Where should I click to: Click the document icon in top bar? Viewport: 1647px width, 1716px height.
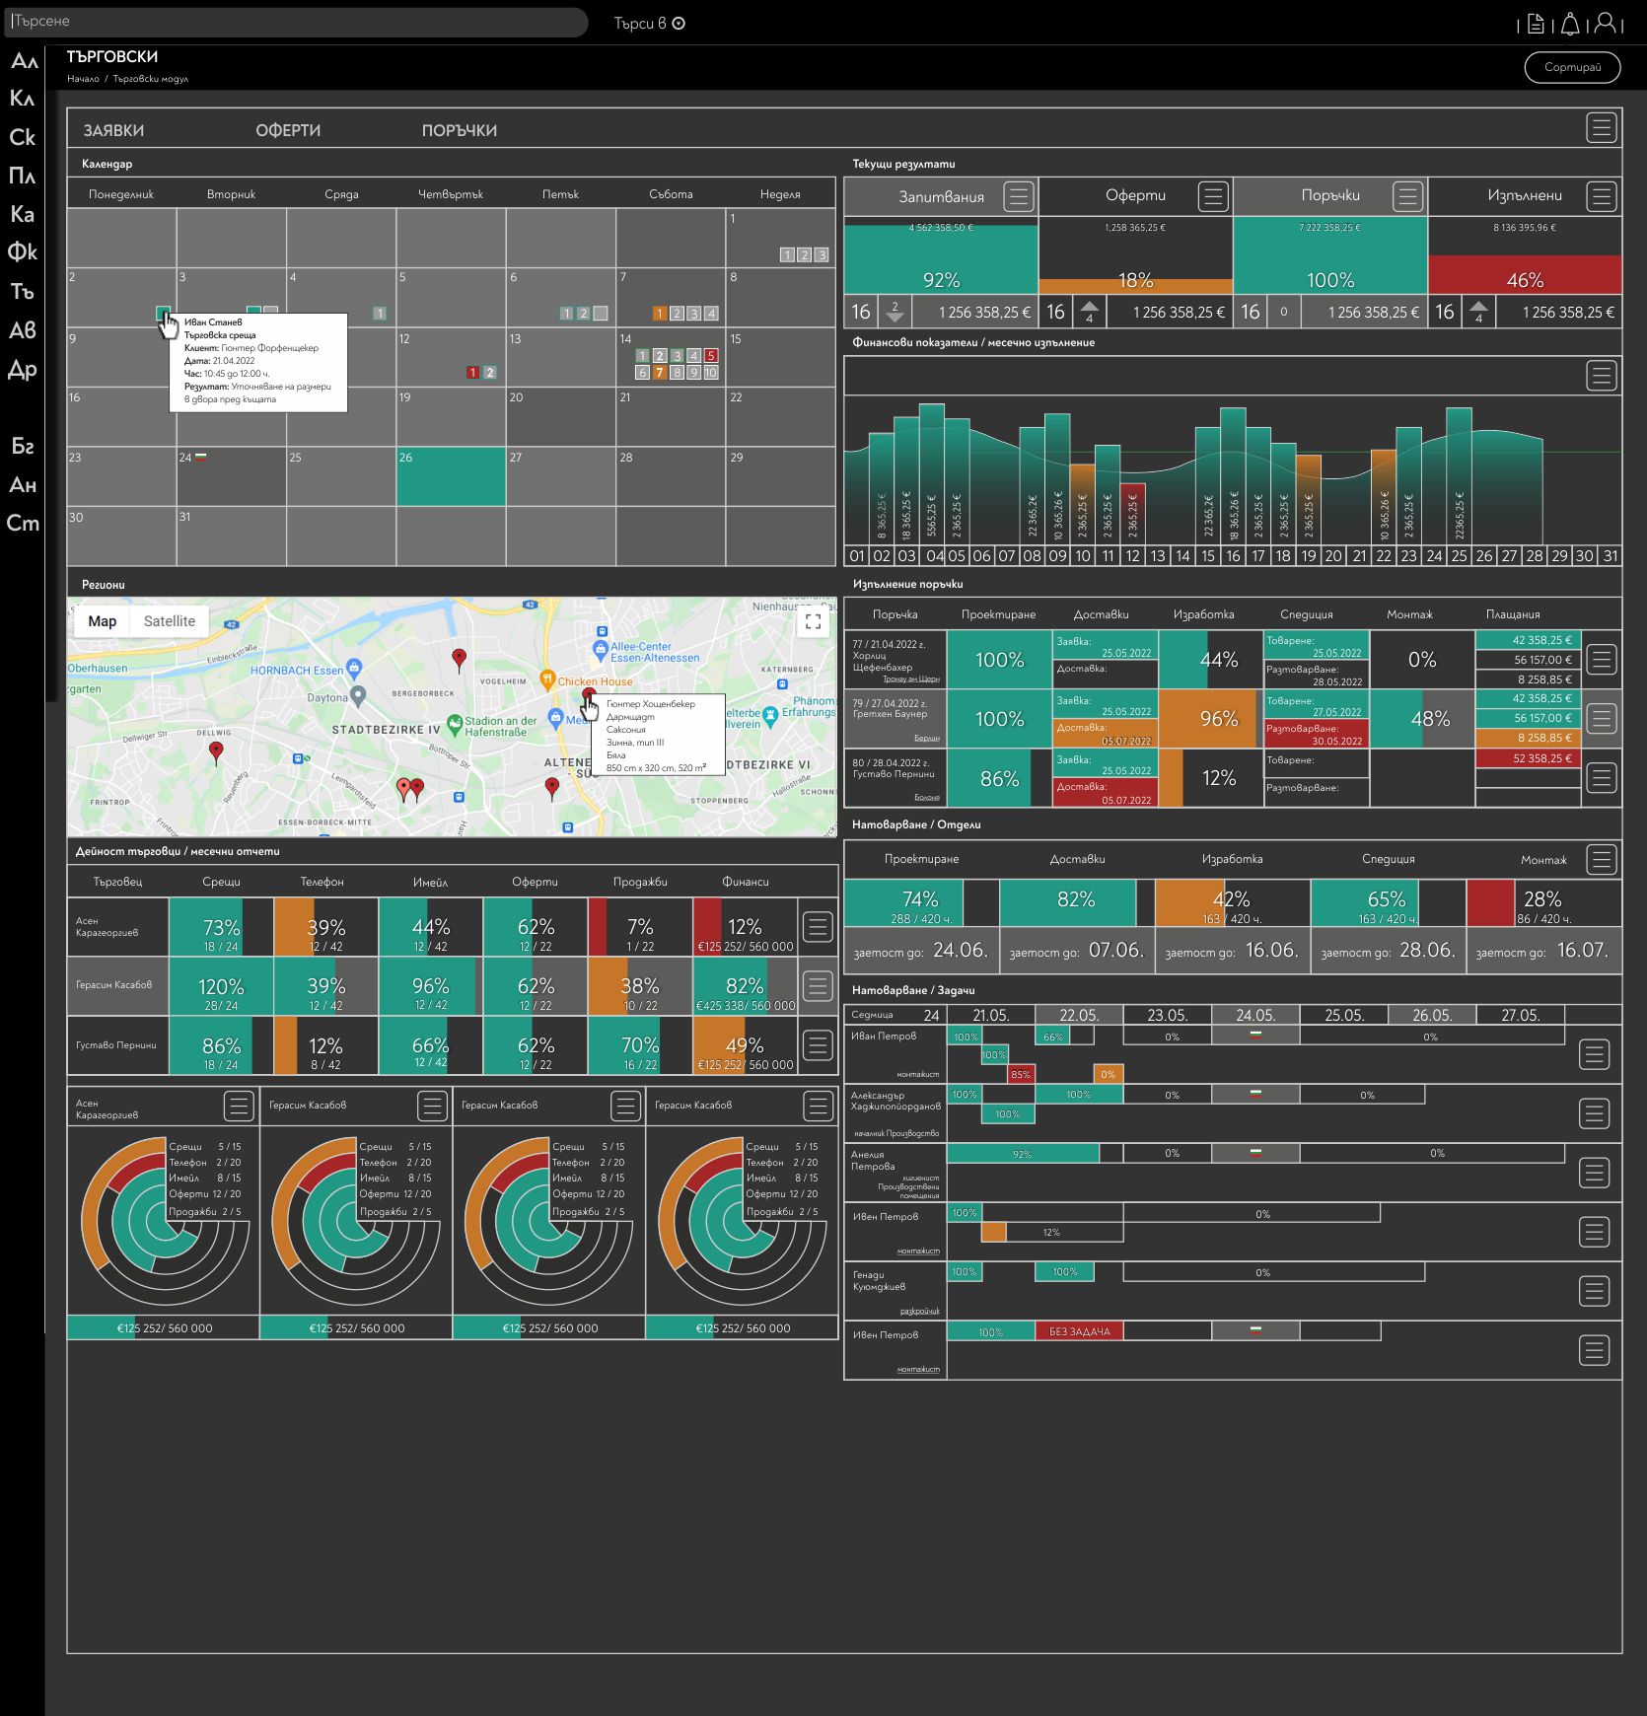tap(1536, 24)
